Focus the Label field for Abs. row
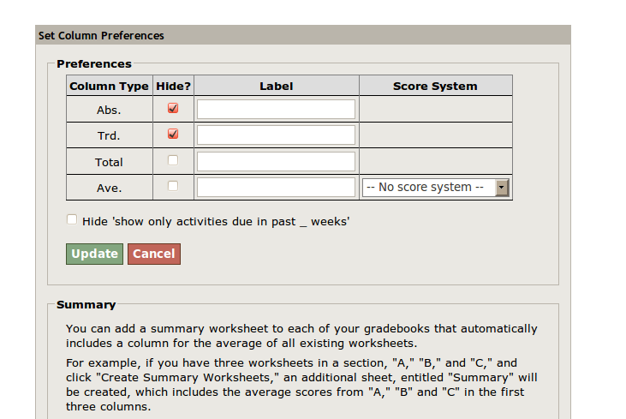Screen dimensions: 626x419 tap(276, 110)
